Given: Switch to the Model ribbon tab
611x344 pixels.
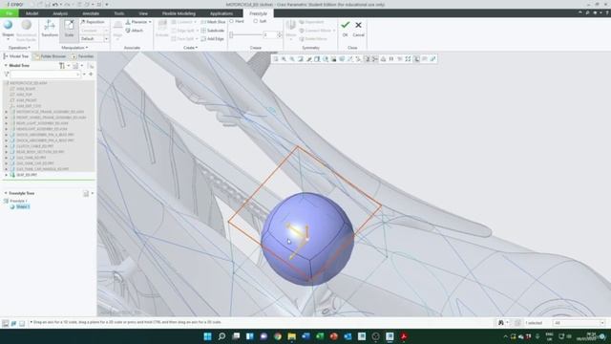Looking at the screenshot, I should pos(32,13).
